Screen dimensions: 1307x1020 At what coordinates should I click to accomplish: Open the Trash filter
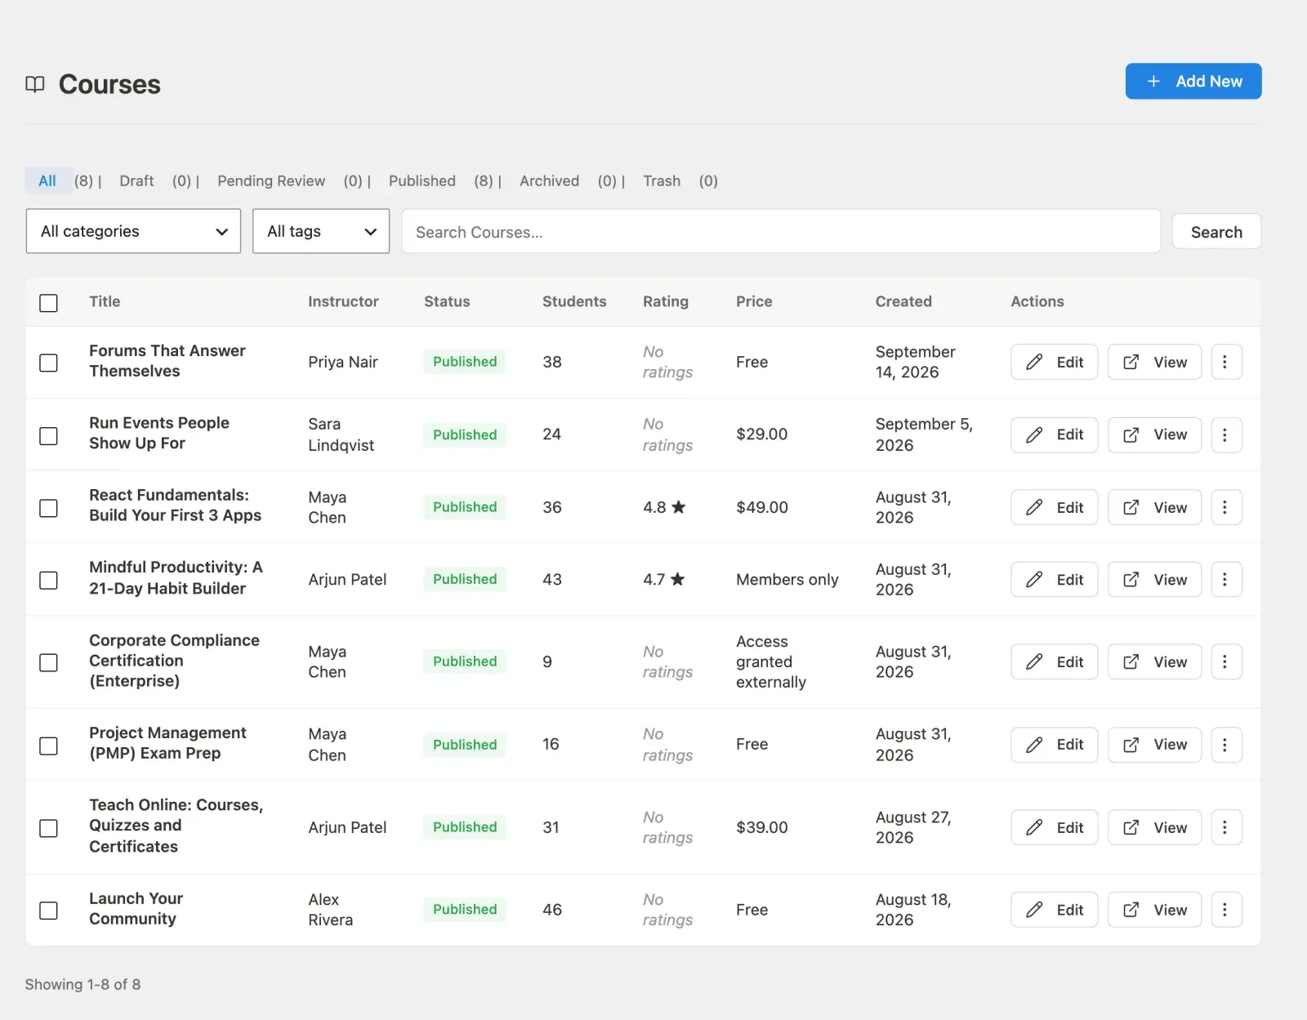(x=662, y=180)
